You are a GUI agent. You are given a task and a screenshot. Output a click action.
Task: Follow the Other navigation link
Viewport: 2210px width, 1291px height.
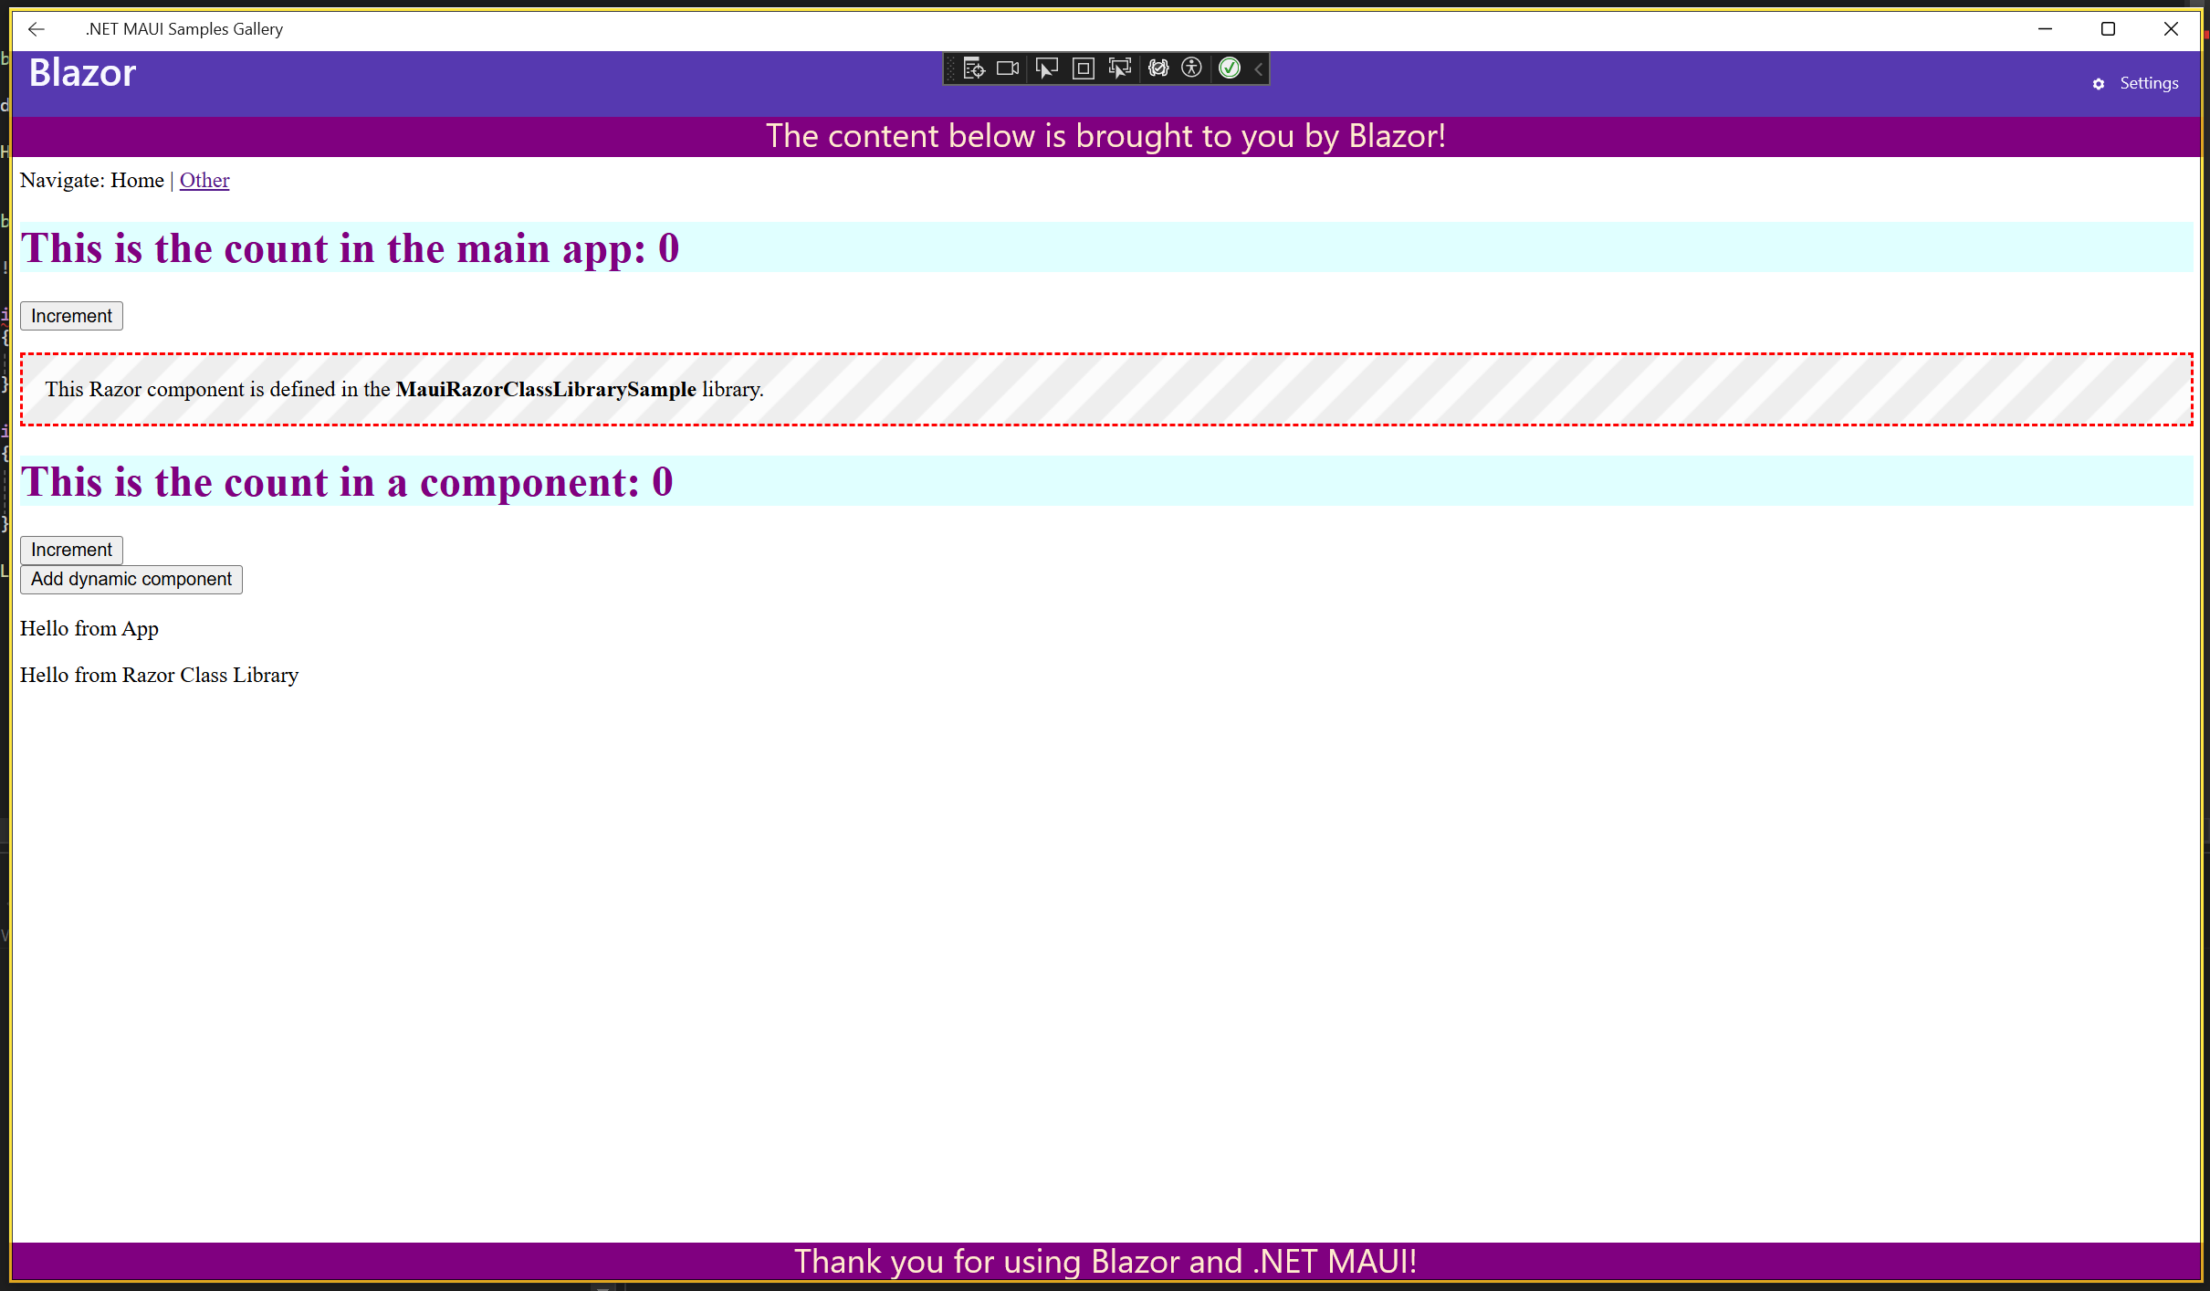tap(204, 180)
